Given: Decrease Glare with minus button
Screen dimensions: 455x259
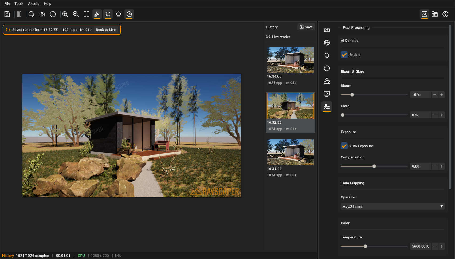Looking at the screenshot, I should [x=435, y=115].
